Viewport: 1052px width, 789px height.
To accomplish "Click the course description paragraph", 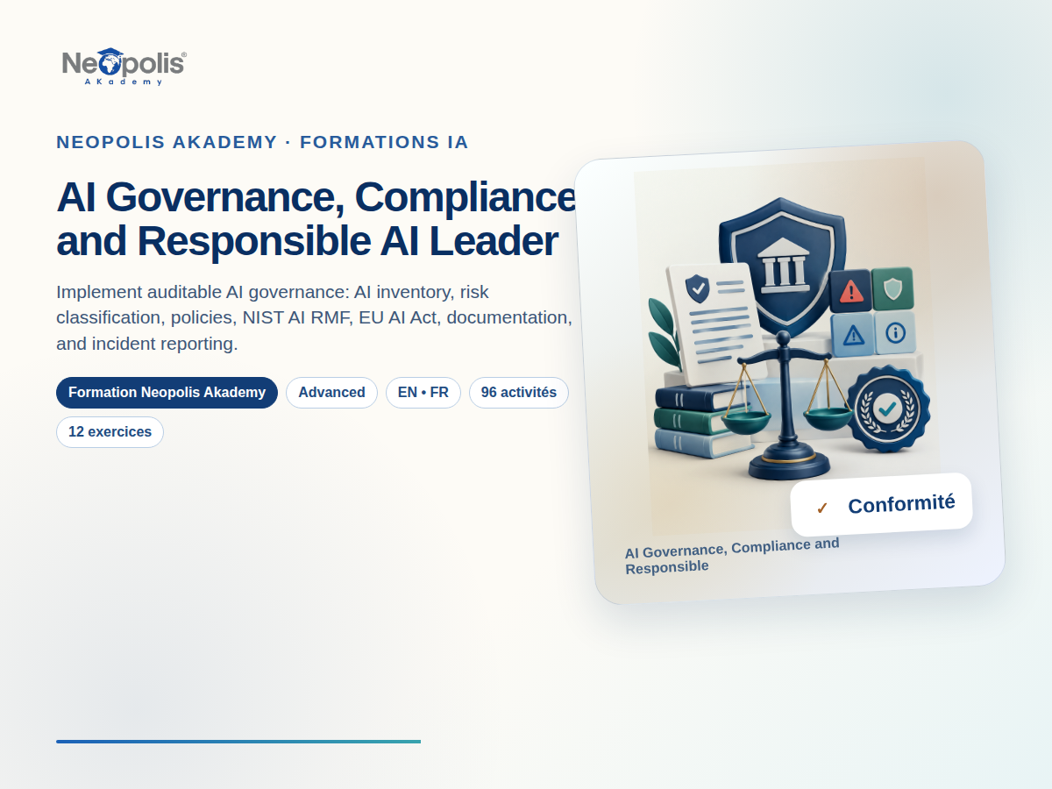I will click(314, 317).
